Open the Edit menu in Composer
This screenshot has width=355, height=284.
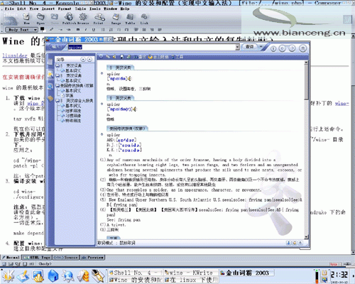[x=21, y=9]
